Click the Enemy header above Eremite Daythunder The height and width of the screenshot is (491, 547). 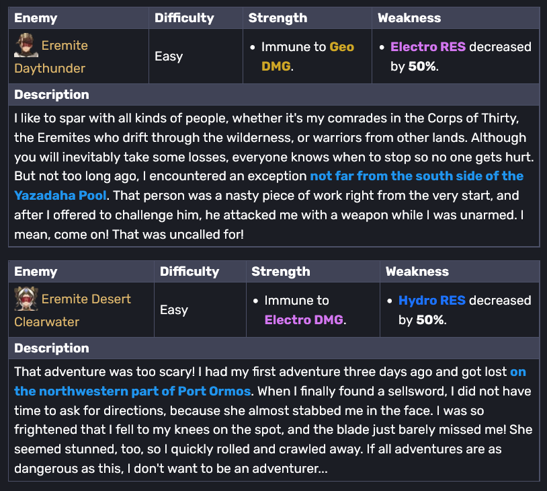(x=36, y=18)
